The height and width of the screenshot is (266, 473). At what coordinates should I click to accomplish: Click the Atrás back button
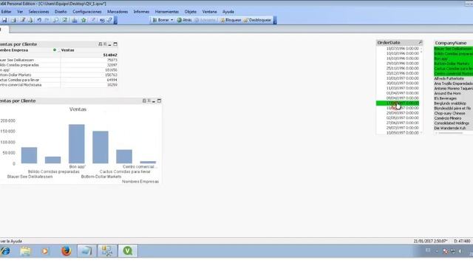184,20
